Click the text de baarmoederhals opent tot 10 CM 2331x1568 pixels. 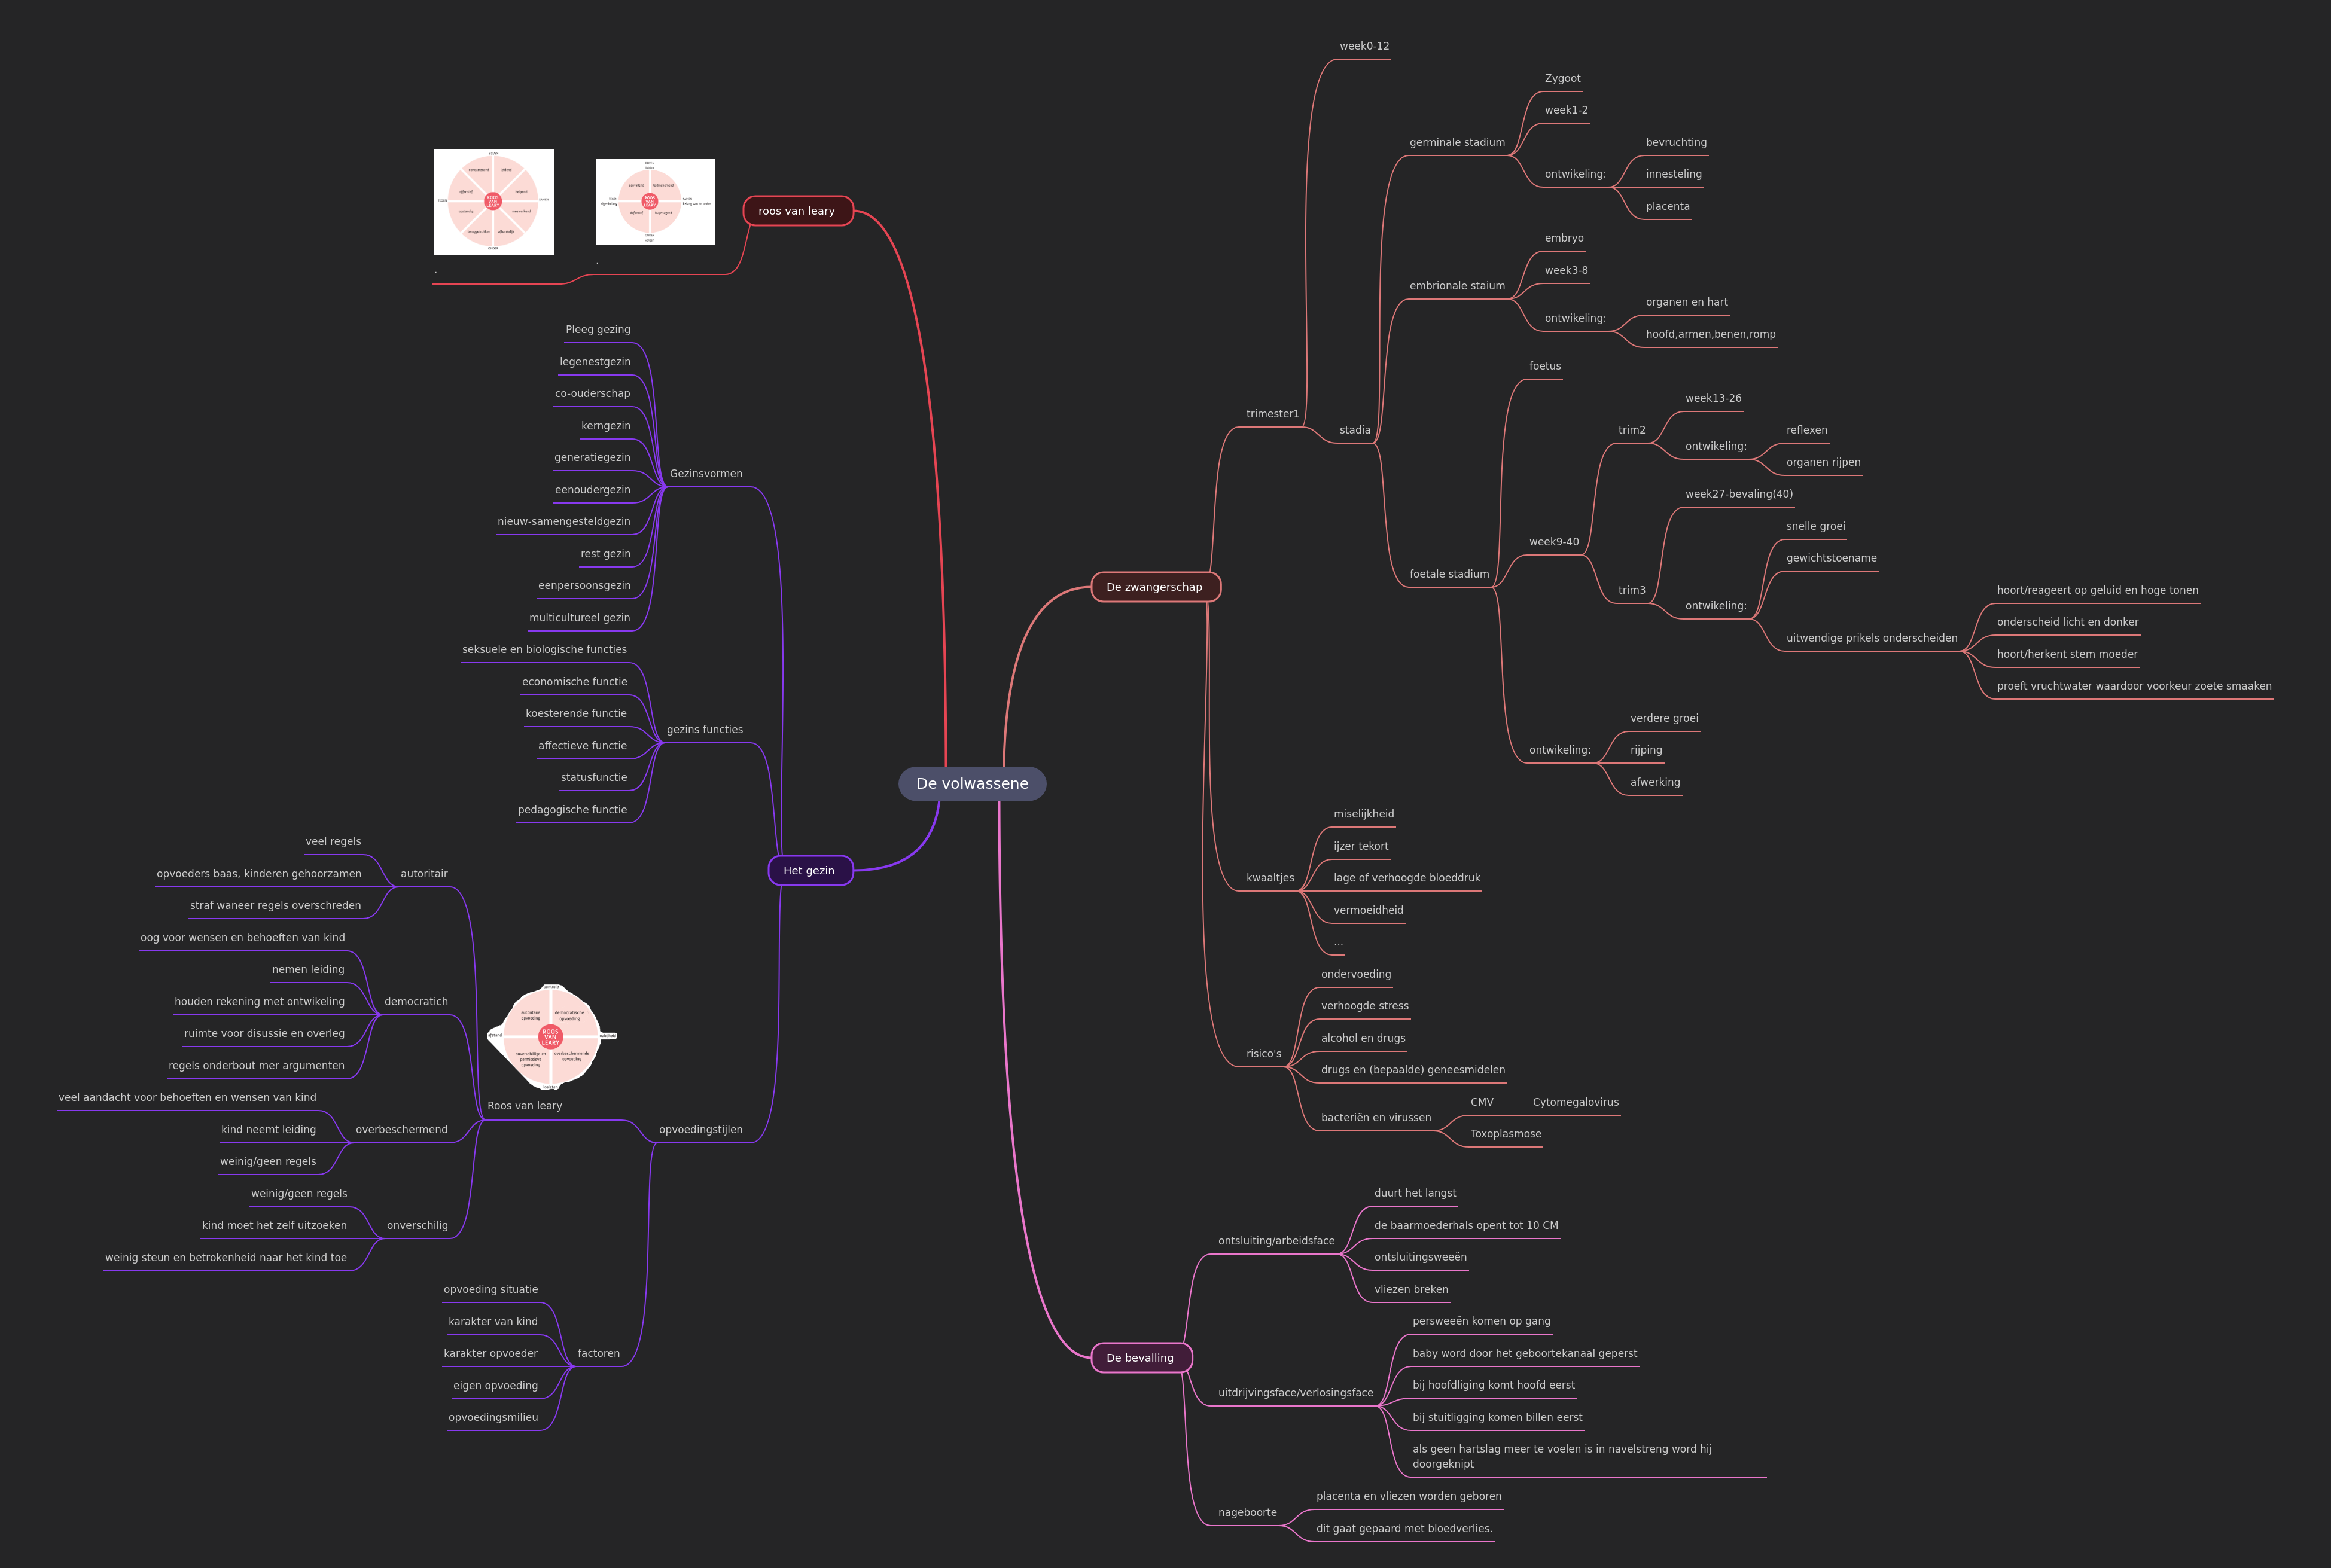pyautogui.click(x=1466, y=1226)
